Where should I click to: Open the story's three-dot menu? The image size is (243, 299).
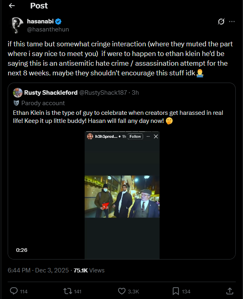tap(148, 137)
